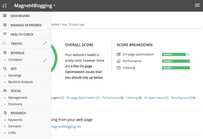
Task: Select ClickBank under Revenue
Action: click(x=15, y=60)
